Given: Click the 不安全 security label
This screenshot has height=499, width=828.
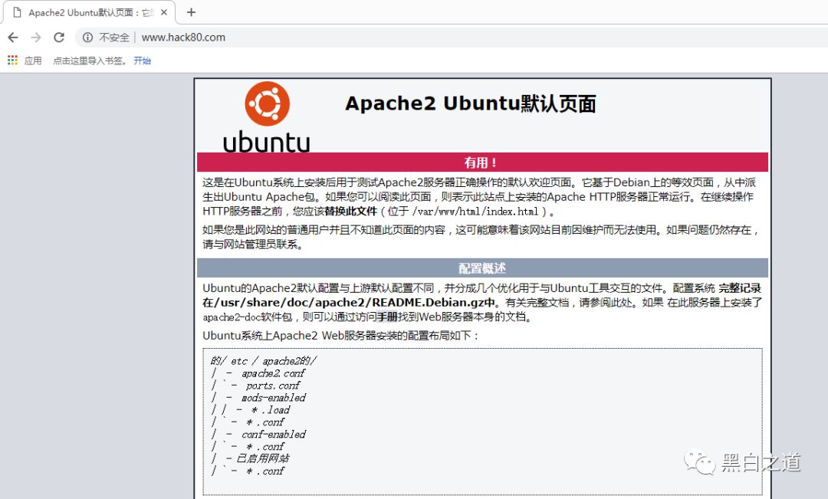Looking at the screenshot, I should (x=114, y=38).
